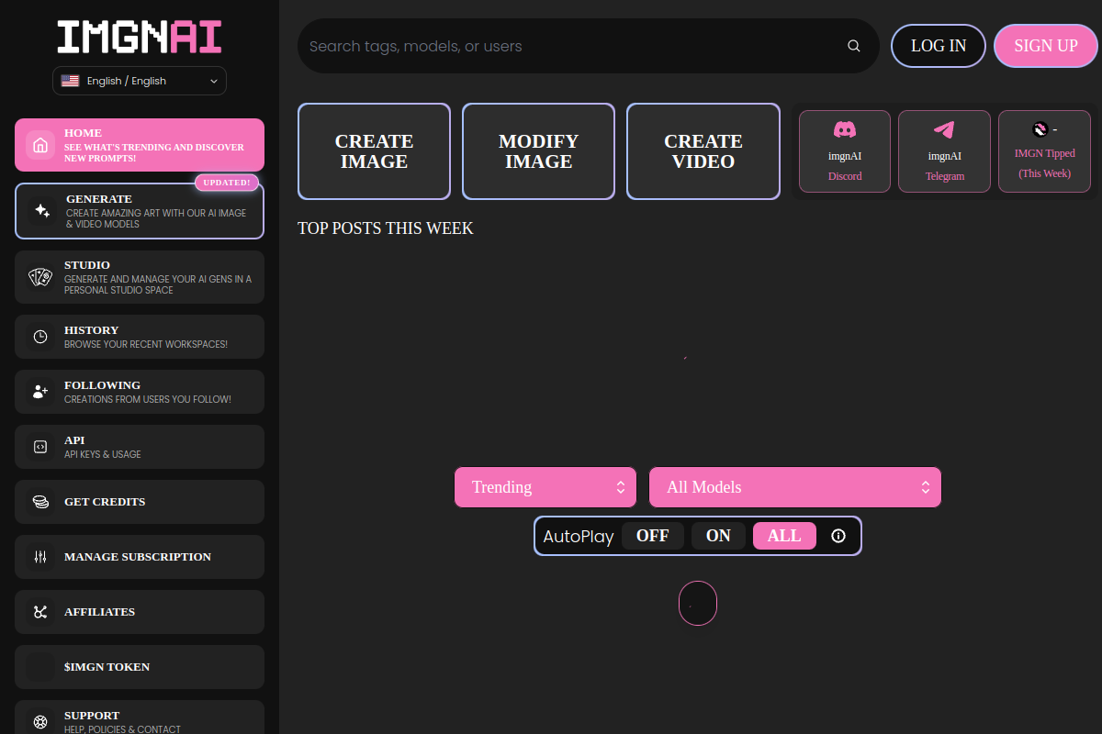Click the Manage Subscription sliders icon
Image resolution: width=1102 pixels, height=734 pixels.
[40, 557]
